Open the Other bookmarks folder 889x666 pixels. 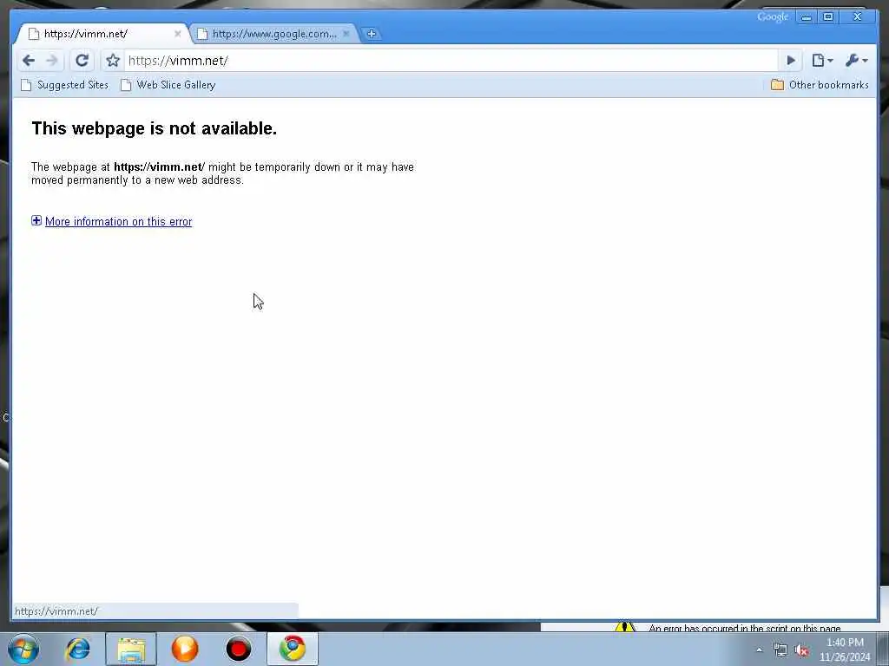point(820,85)
